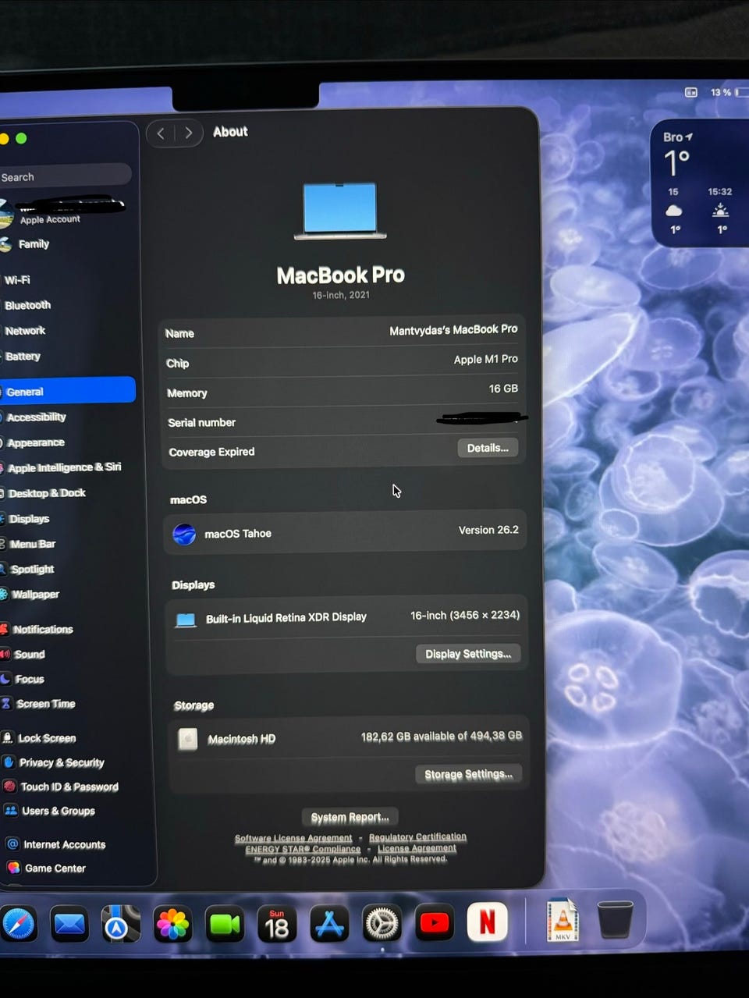
Task: Open the System Report
Action: click(x=350, y=817)
